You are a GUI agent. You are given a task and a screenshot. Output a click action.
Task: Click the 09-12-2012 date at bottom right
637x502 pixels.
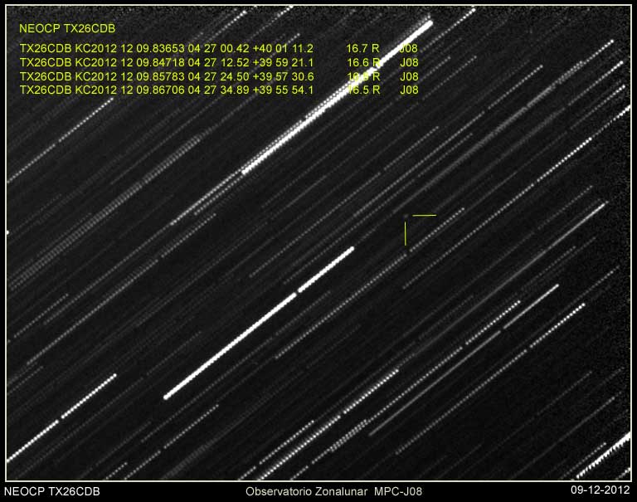tap(601, 491)
